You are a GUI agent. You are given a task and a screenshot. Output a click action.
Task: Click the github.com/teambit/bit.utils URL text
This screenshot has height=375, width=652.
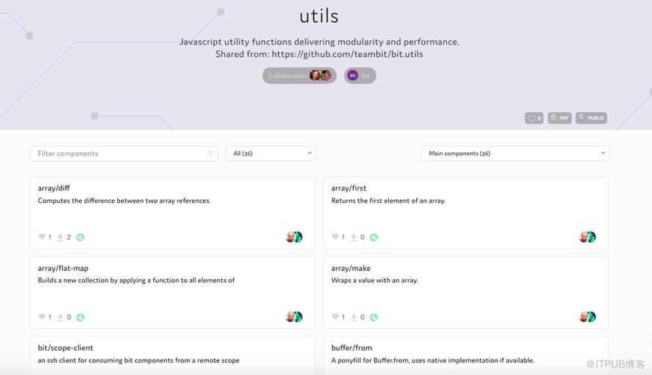(347, 54)
